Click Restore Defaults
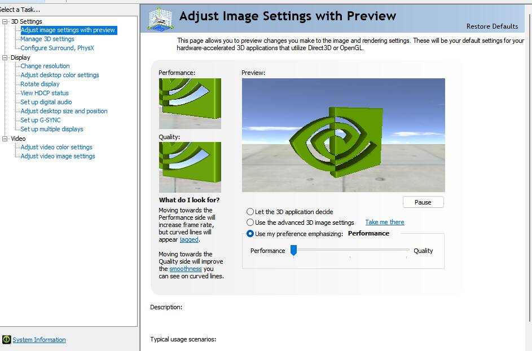The height and width of the screenshot is (351, 532). (x=492, y=26)
